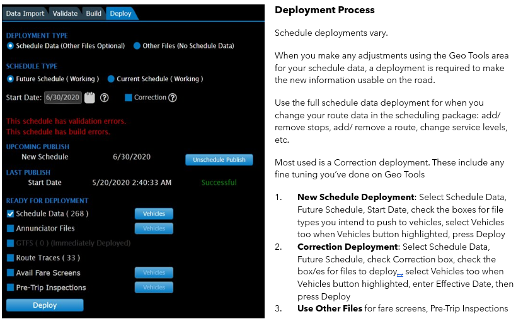
Task: Open the Start Date calendar picker icon
Action: tap(89, 98)
